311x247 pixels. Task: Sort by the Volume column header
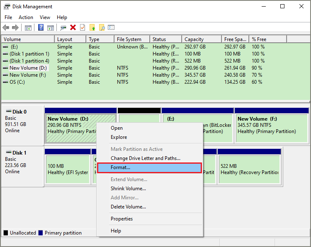tap(28, 39)
